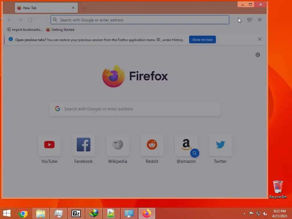The height and width of the screenshot is (219, 292).
Task: Show hidden system tray icons arrow
Action: point(244,214)
